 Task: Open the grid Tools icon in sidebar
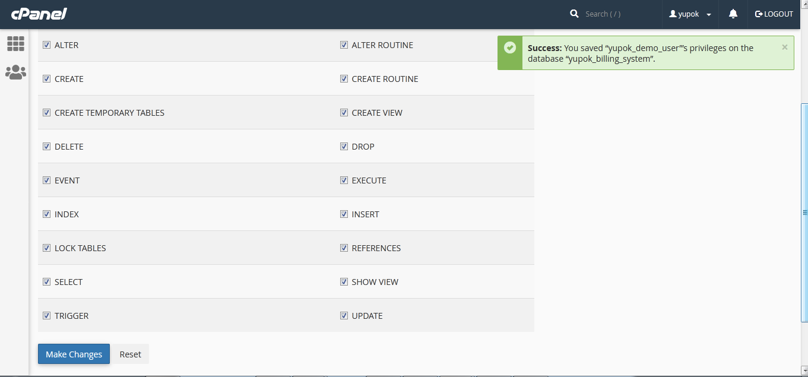tap(15, 43)
